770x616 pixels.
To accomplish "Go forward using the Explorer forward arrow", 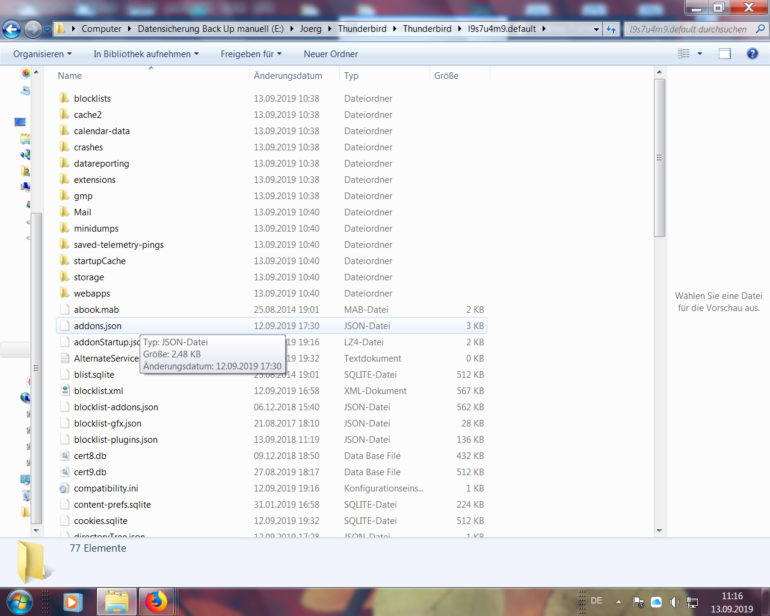I will point(32,29).
